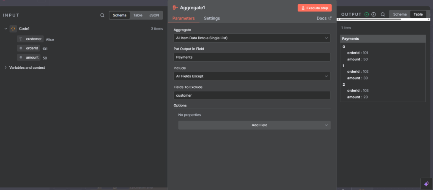Collapse the Code1 tree node
The image size is (433, 190).
tap(5, 29)
